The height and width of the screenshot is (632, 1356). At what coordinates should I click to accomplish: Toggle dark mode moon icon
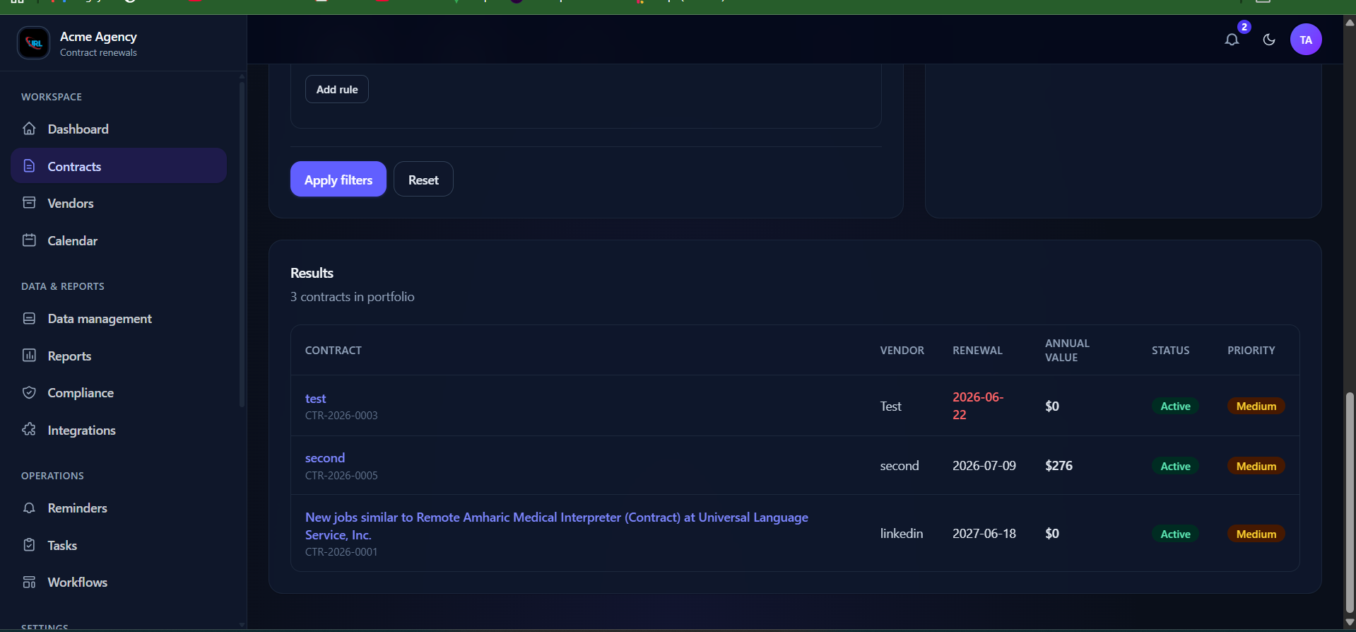1269,40
